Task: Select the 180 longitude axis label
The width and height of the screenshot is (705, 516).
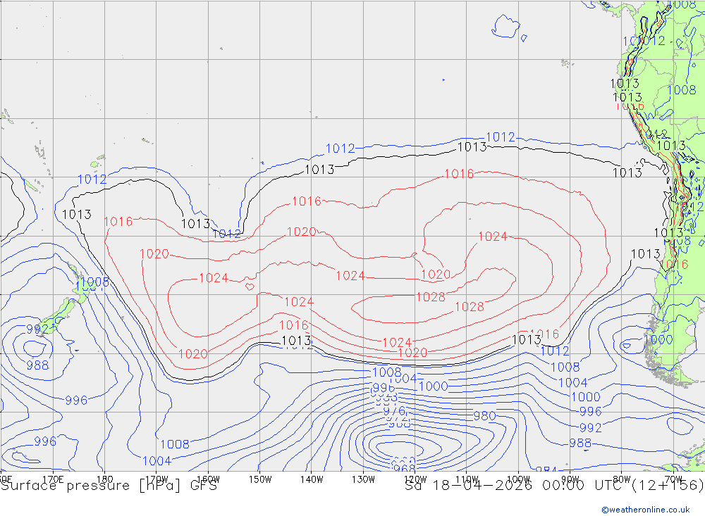Action: (x=105, y=479)
